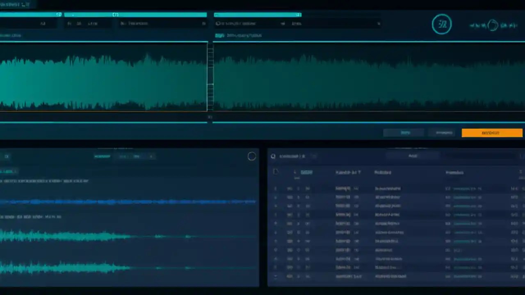525x295 pixels.
Task: Select the circular dial icon in the top-right toolbar
Action: pyautogui.click(x=442, y=24)
